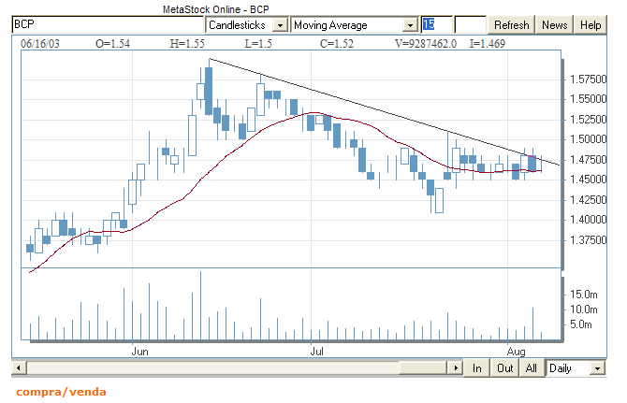
Task: Click the O=1.54 open value
Action: click(x=112, y=44)
